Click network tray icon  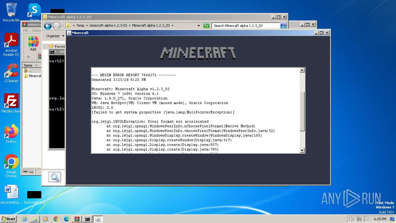click(x=359, y=219)
